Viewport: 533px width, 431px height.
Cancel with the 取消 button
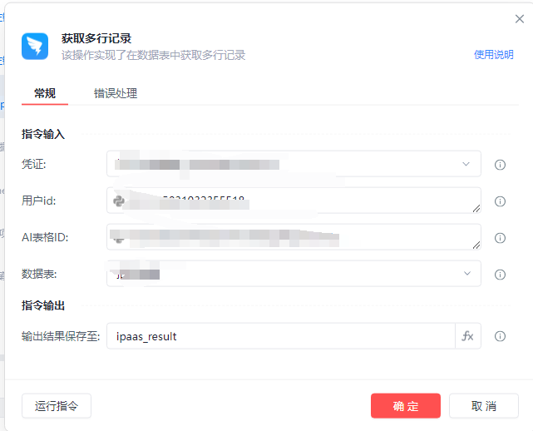[x=483, y=406]
